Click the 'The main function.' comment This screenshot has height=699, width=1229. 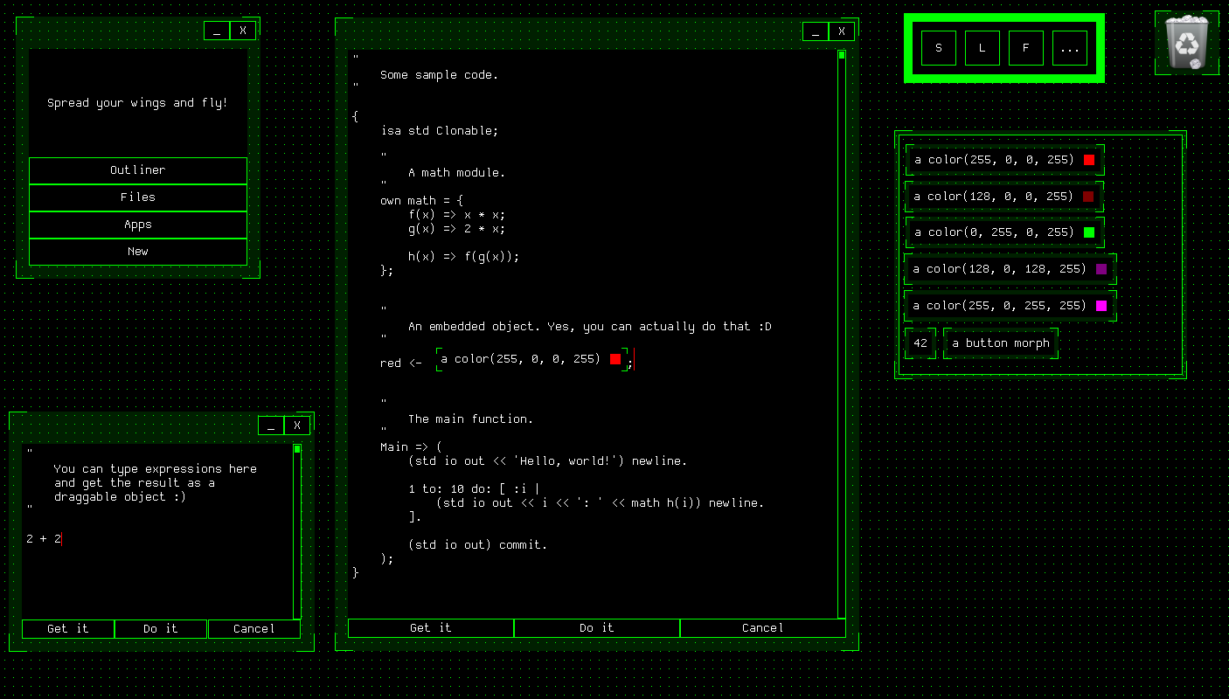(470, 419)
